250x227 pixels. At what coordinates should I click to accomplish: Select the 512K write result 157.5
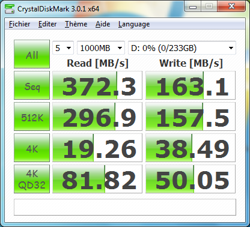tap(191, 117)
